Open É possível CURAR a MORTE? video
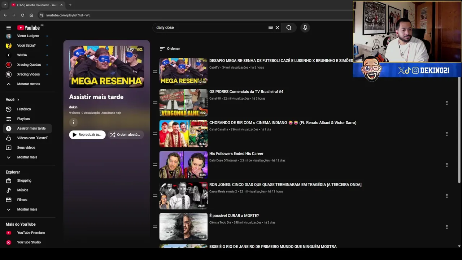Image resolution: width=462 pixels, height=260 pixels. [x=234, y=216]
